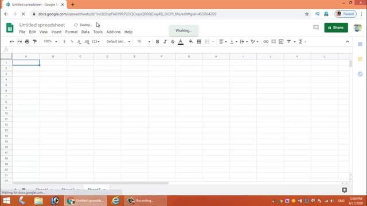Open the Tools menu

98,32
